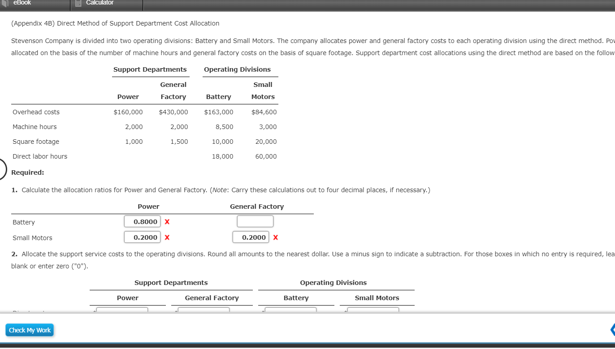Switch to the eBook tab
615x349 pixels.
pyautogui.click(x=22, y=3)
